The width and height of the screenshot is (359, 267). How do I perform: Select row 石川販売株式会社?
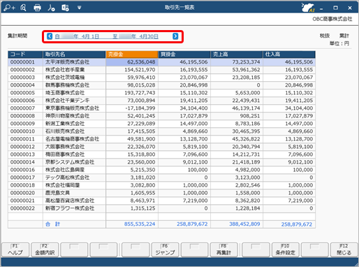(161, 131)
